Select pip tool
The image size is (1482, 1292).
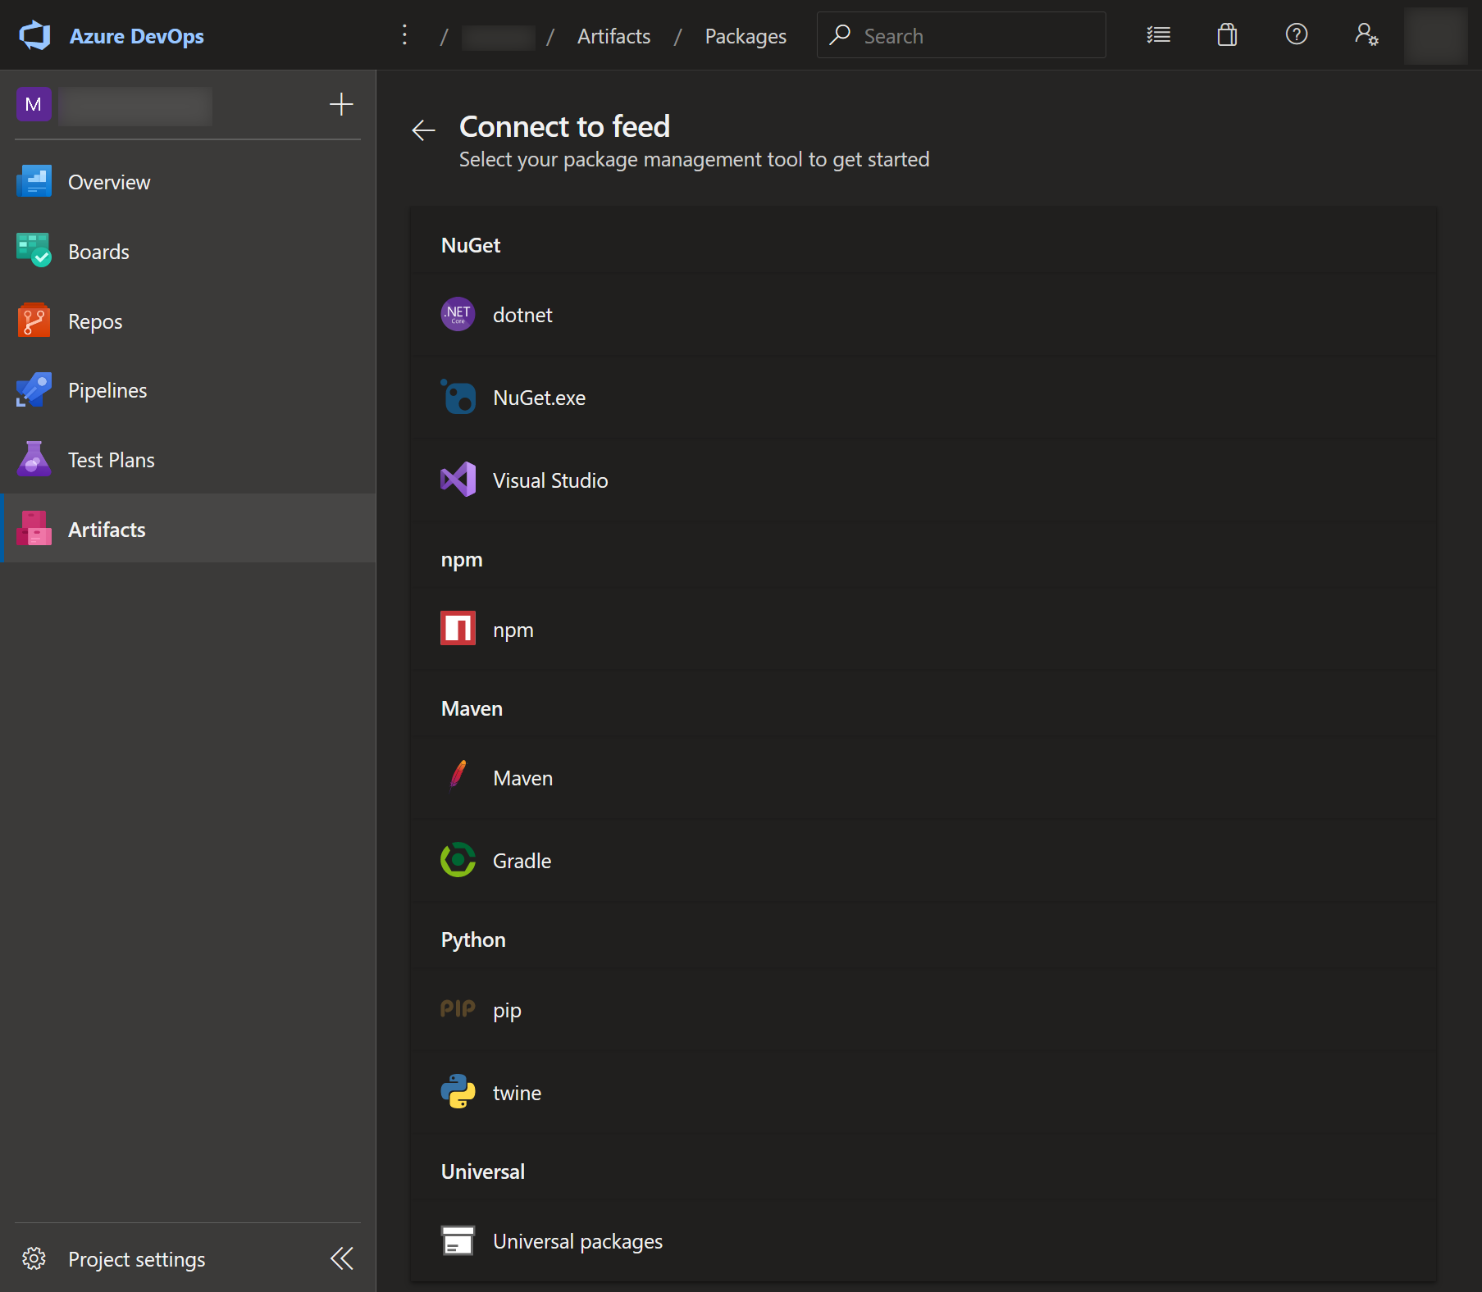(x=923, y=1010)
